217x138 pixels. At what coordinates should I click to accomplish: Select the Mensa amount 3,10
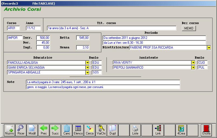point(83,48)
